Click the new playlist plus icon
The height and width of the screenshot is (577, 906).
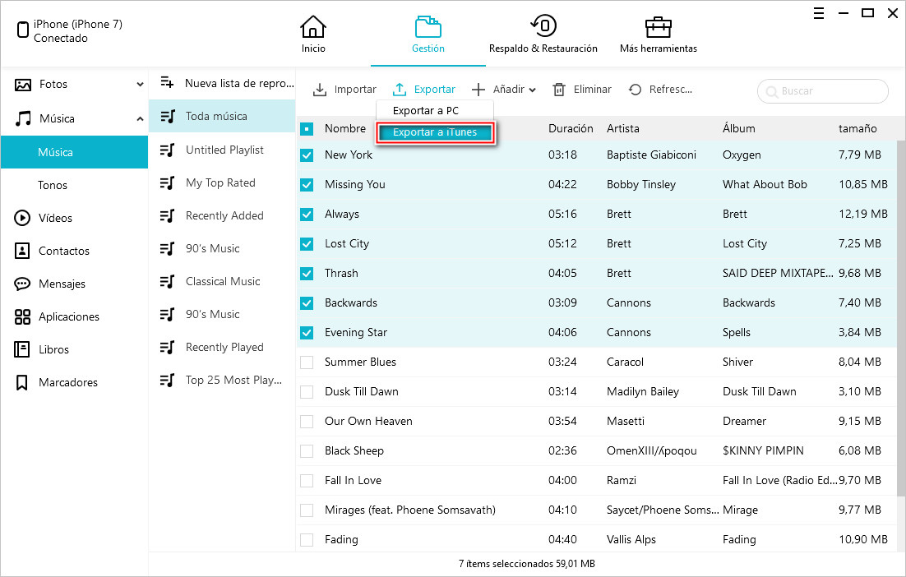click(x=167, y=82)
